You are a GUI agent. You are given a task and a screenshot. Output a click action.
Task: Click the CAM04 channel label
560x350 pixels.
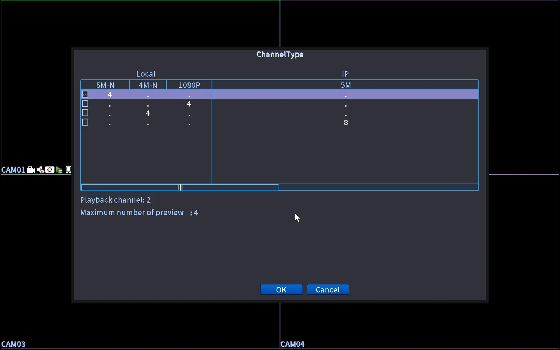[x=293, y=344]
